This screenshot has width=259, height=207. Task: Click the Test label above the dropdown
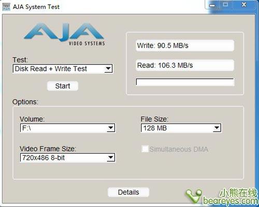point(20,60)
